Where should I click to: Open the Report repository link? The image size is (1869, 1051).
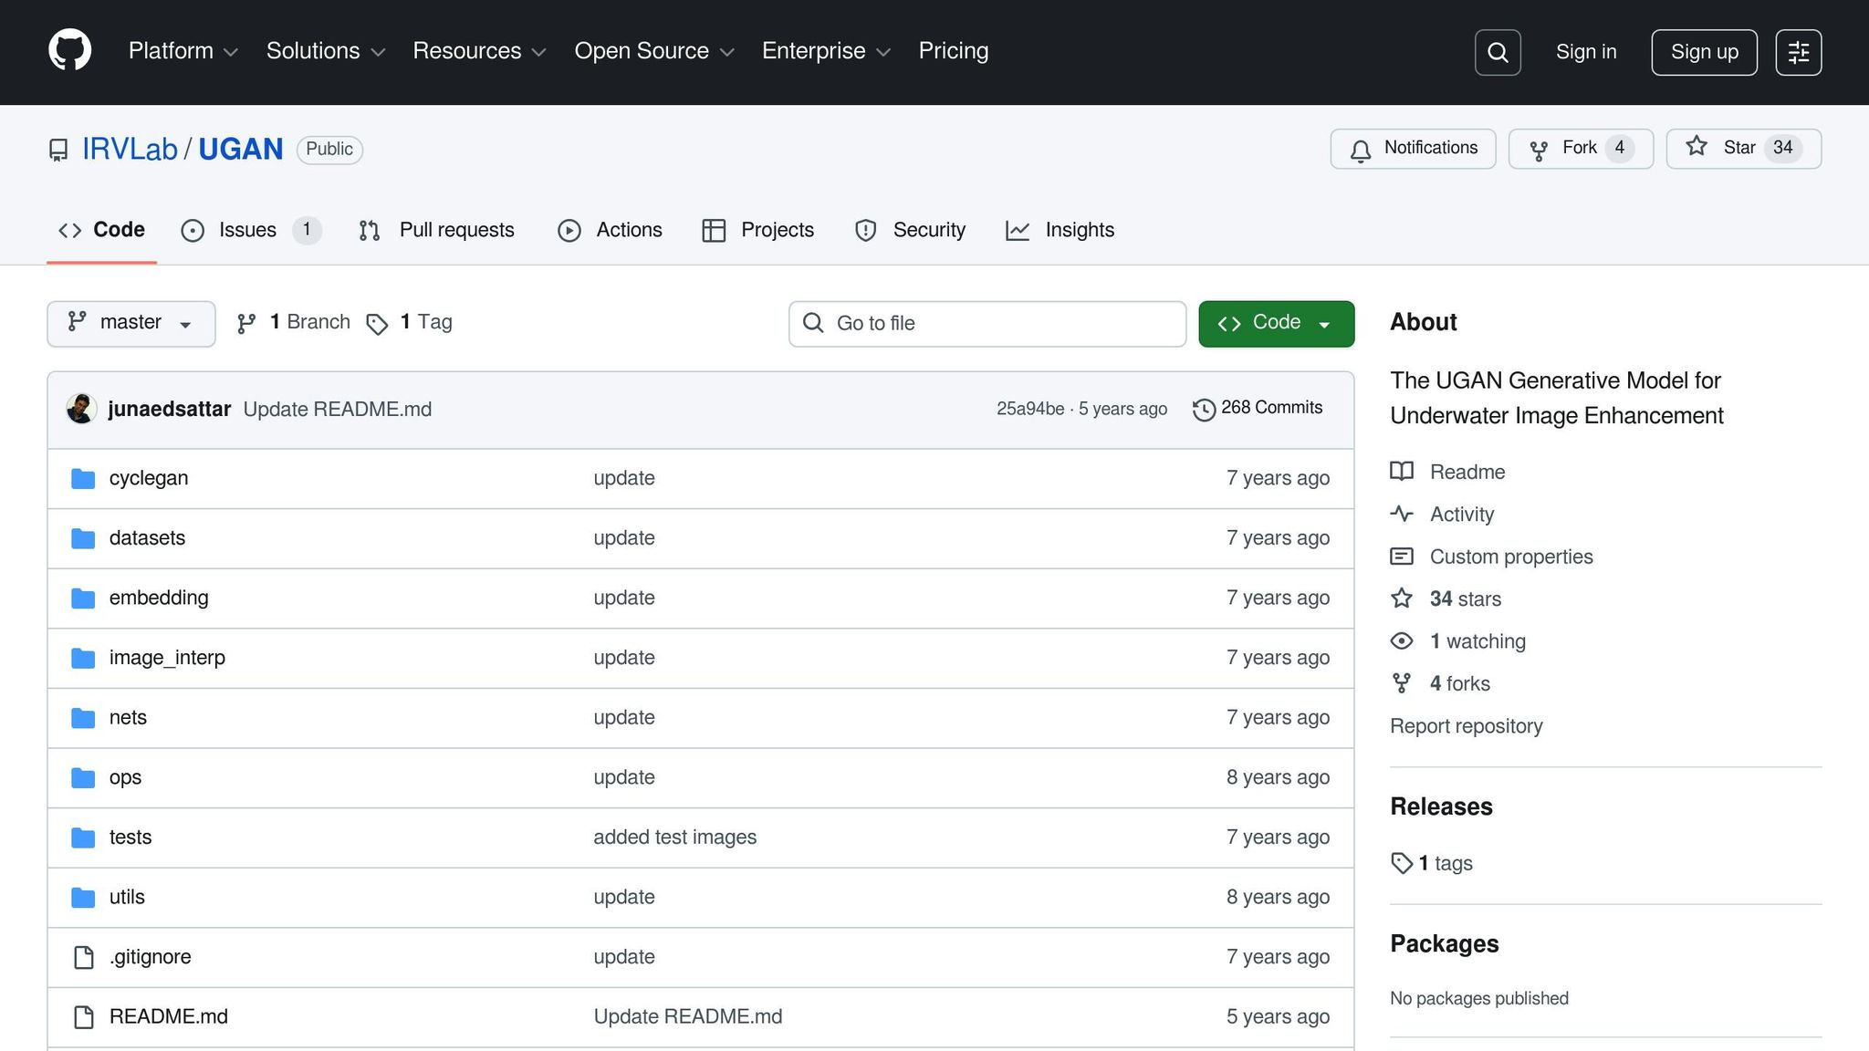point(1466,726)
